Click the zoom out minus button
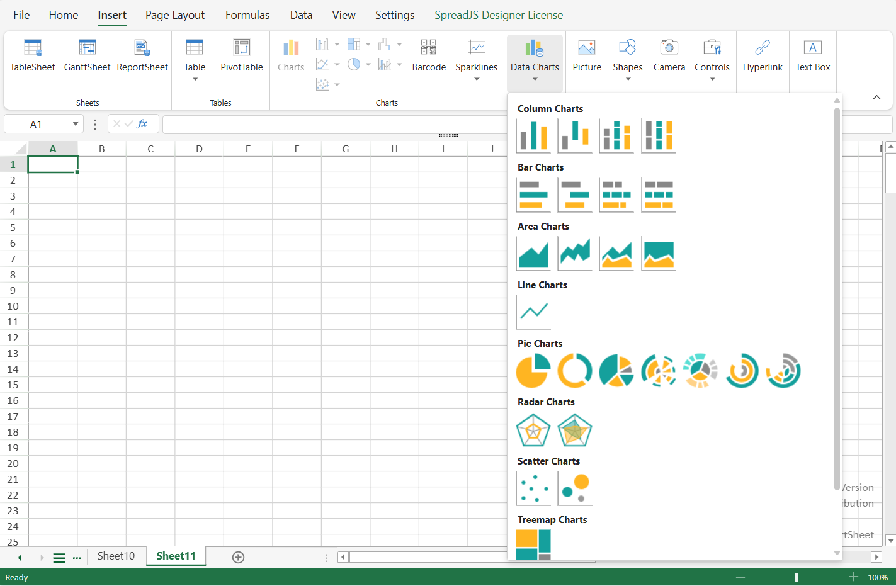The width and height of the screenshot is (896, 586). coord(740,577)
